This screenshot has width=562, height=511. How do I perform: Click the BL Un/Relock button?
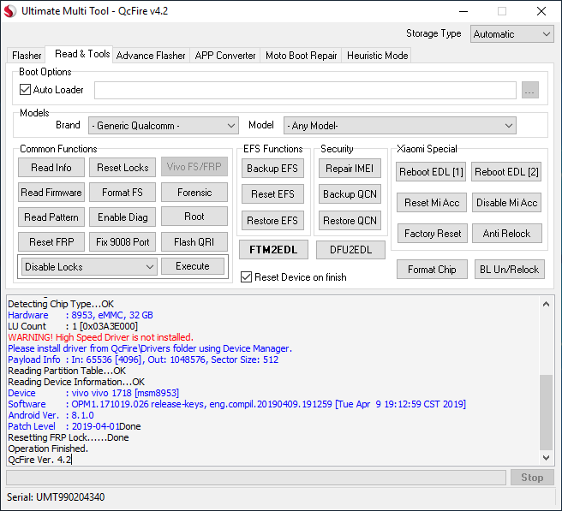coord(509,270)
